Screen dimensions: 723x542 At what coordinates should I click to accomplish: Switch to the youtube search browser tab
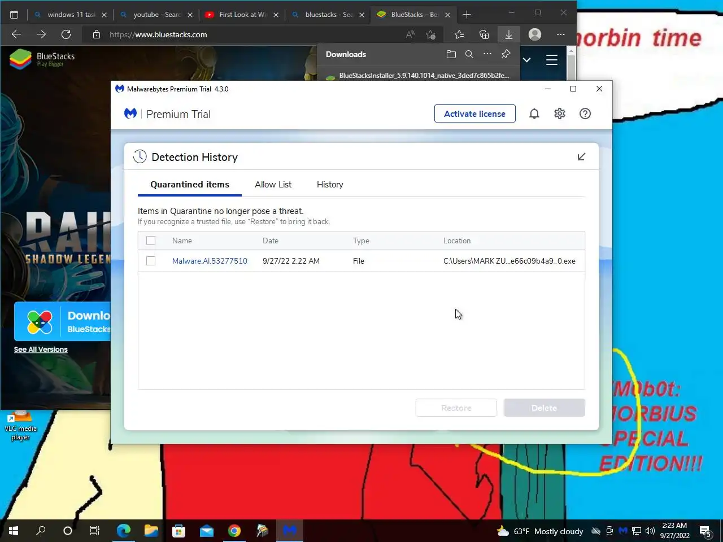(156, 15)
